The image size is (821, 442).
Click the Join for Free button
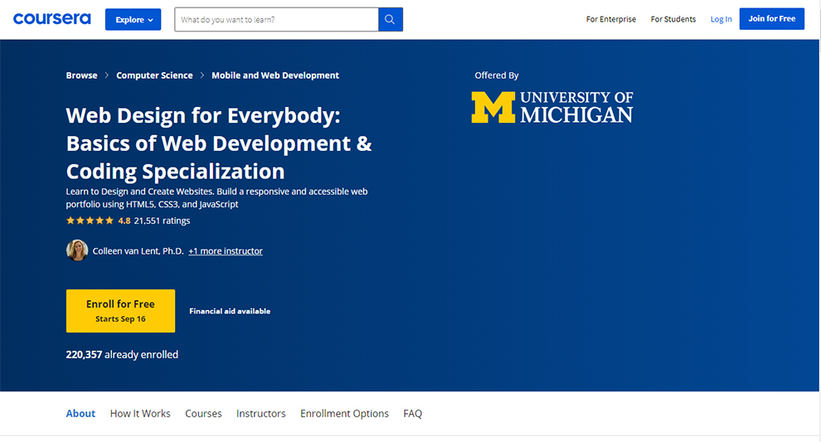point(772,19)
